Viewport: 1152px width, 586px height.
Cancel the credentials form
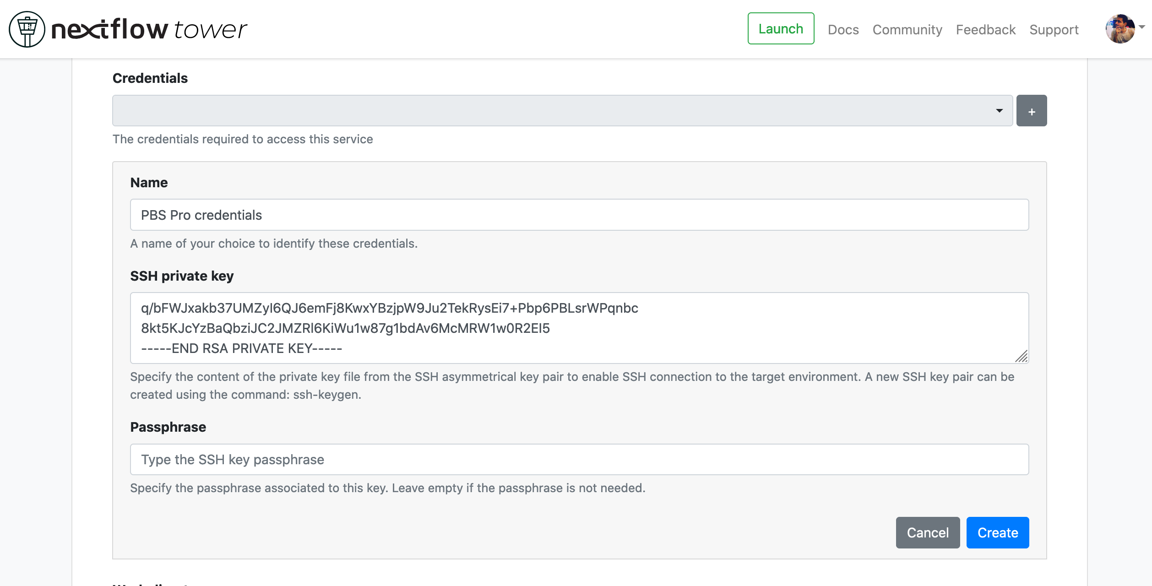coord(928,532)
